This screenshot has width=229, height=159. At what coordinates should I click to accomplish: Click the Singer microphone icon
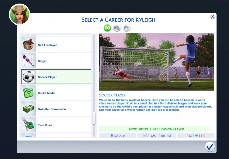click(x=28, y=61)
